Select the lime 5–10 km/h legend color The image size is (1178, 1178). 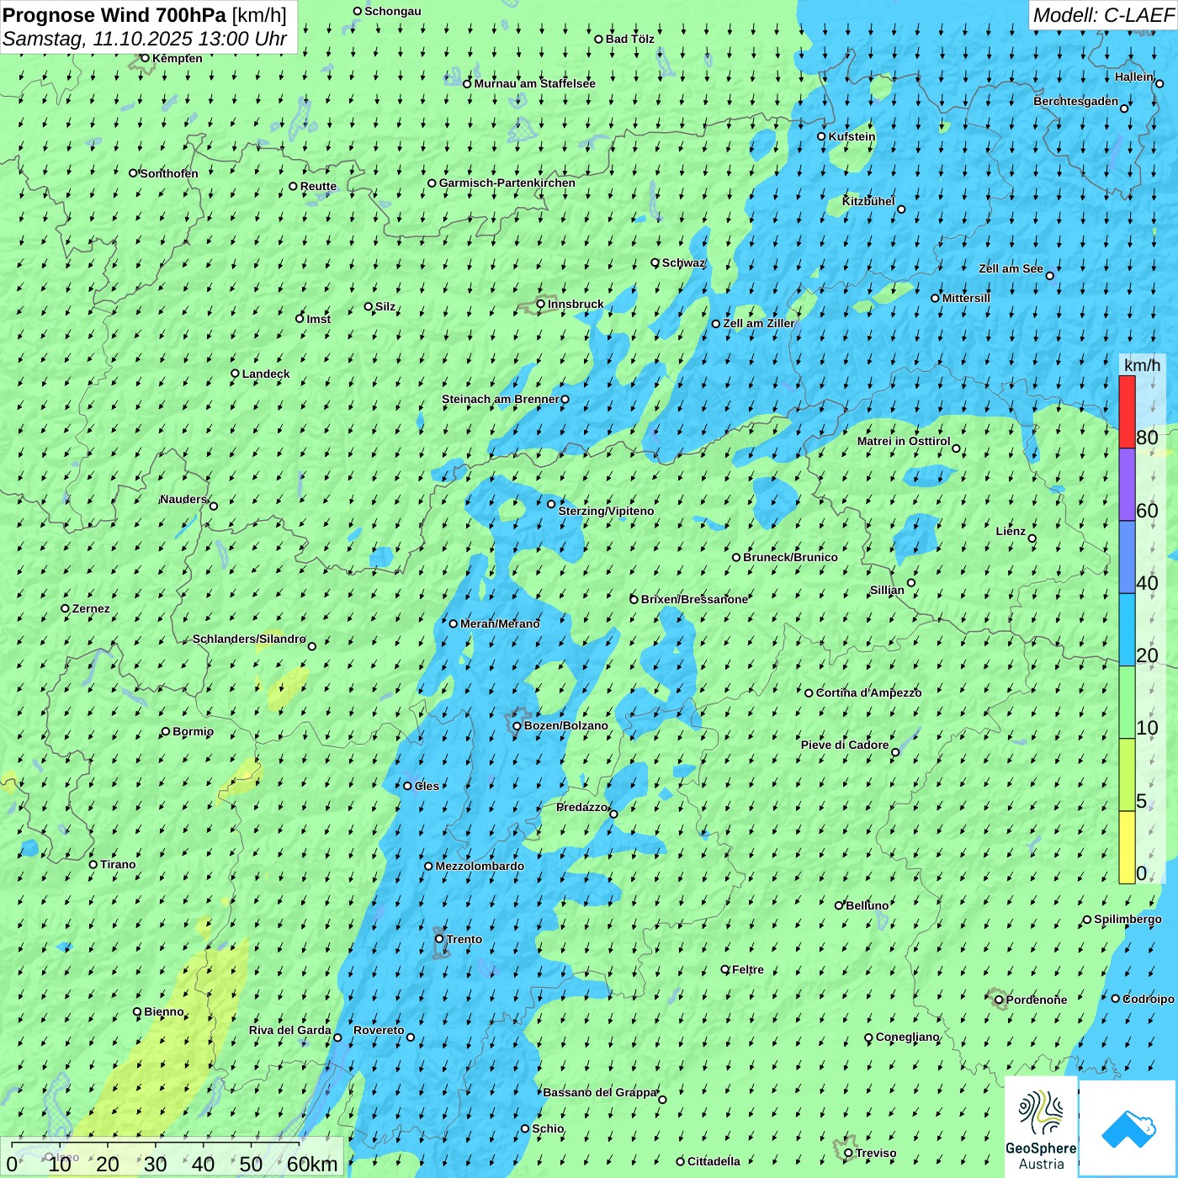(x=1127, y=775)
